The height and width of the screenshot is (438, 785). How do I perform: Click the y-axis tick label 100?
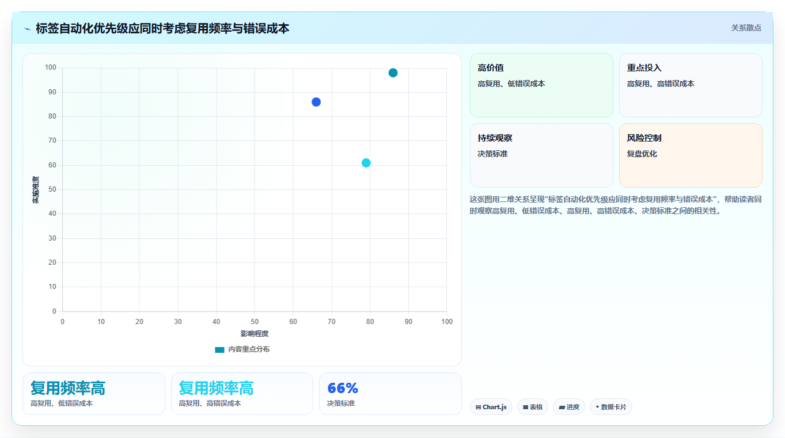(51, 68)
